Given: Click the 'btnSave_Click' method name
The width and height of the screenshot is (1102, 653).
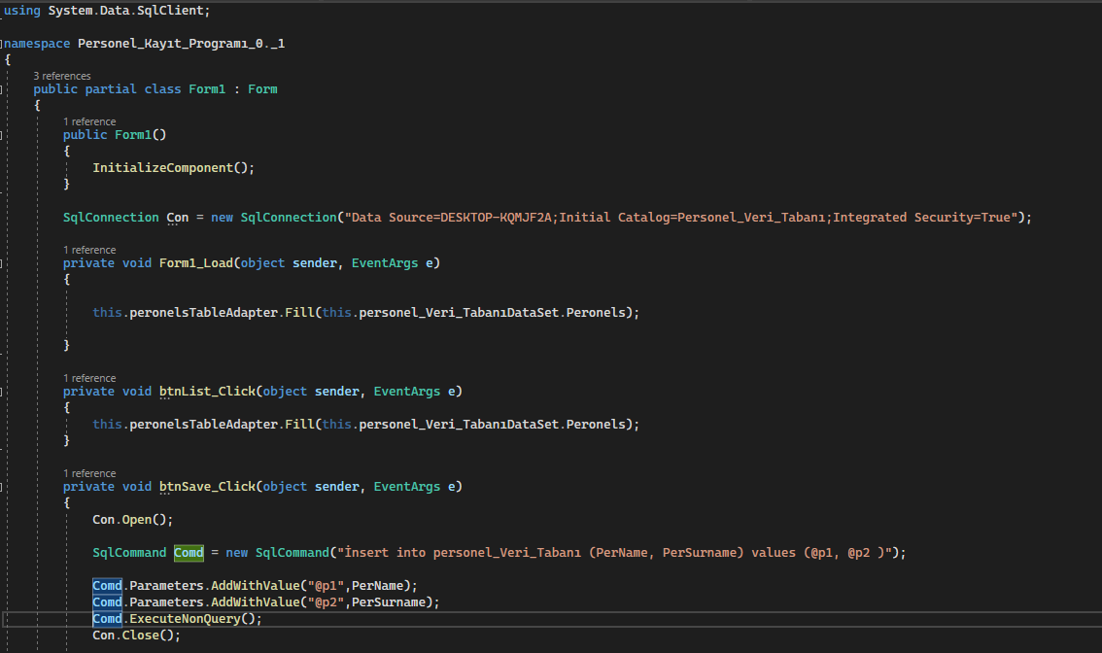Looking at the screenshot, I should [x=207, y=487].
